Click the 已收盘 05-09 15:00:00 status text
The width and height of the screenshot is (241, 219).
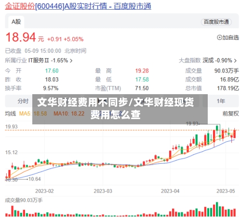[33, 51]
